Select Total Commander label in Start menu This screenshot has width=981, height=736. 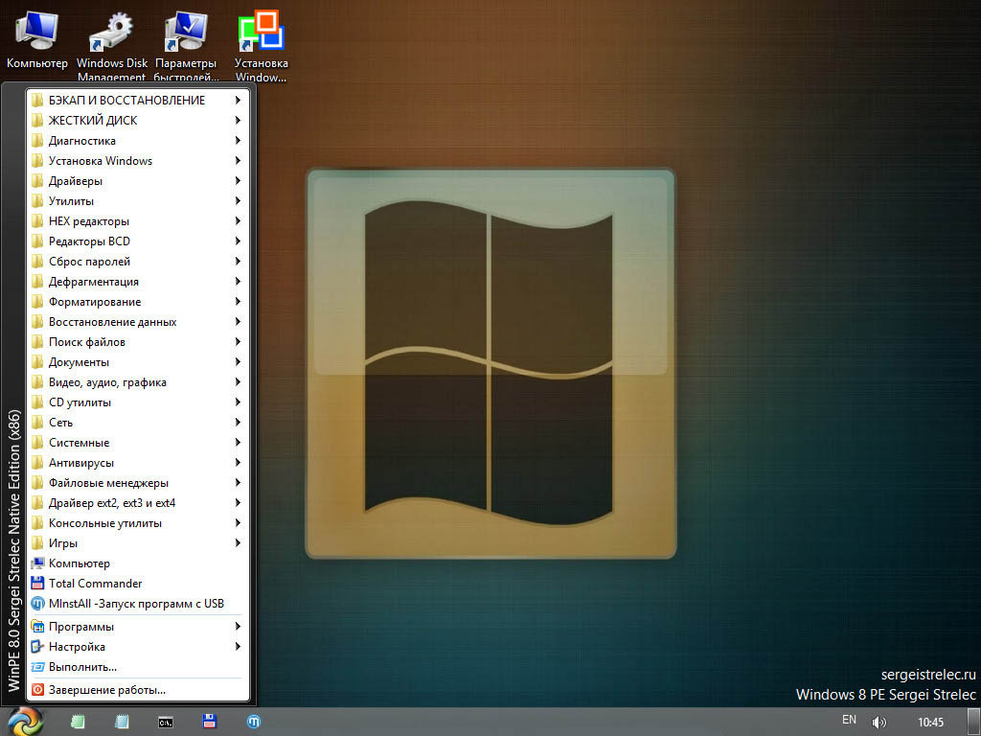96,584
